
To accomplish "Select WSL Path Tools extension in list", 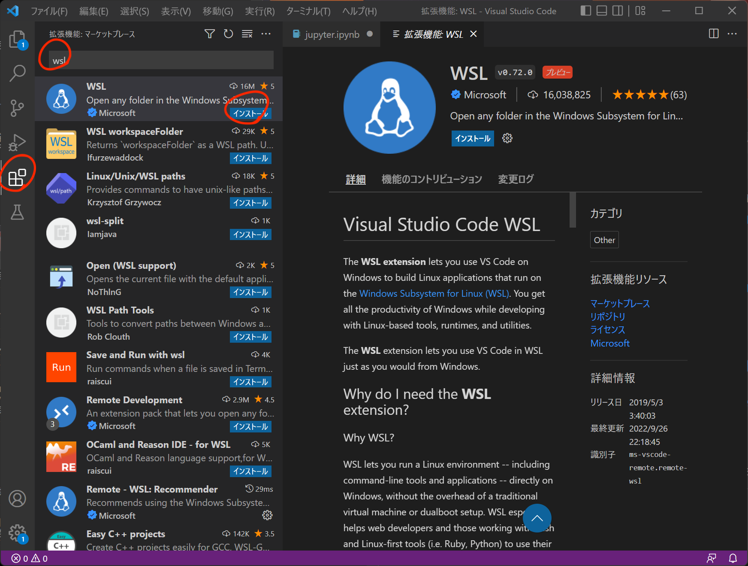I will click(x=159, y=323).
